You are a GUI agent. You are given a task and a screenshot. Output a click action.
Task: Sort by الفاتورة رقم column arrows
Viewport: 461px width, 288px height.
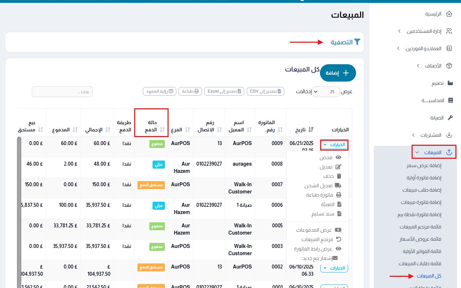(280, 130)
